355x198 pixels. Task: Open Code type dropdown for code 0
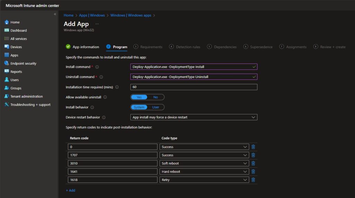[x=204, y=147]
